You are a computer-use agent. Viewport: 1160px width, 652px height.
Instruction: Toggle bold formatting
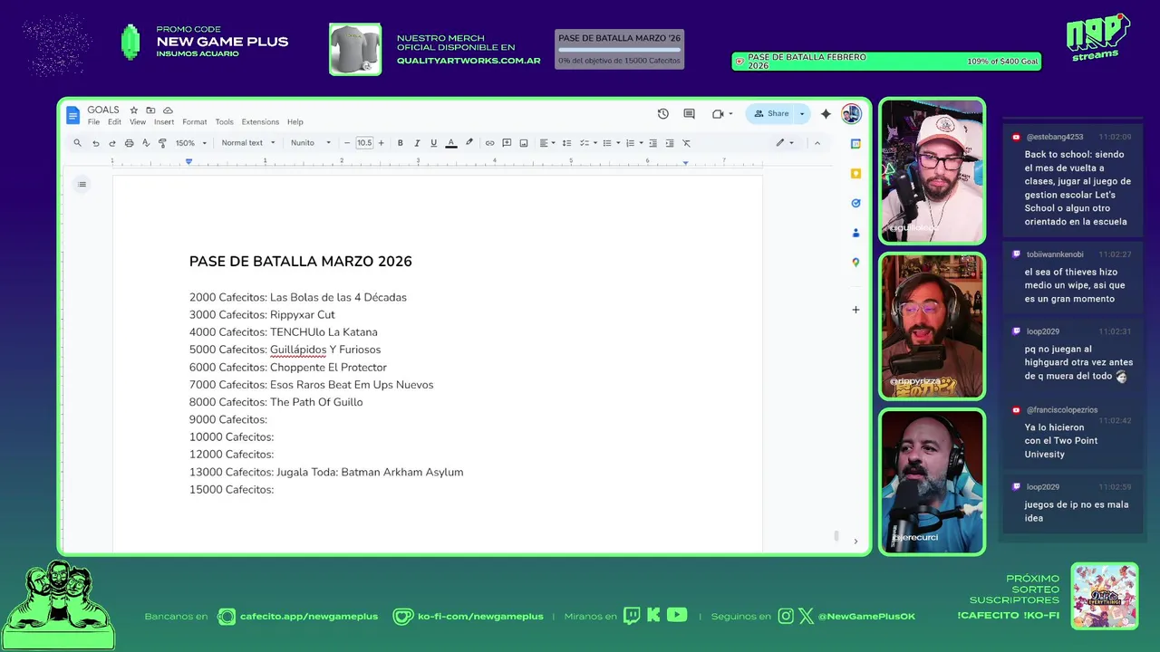(400, 143)
